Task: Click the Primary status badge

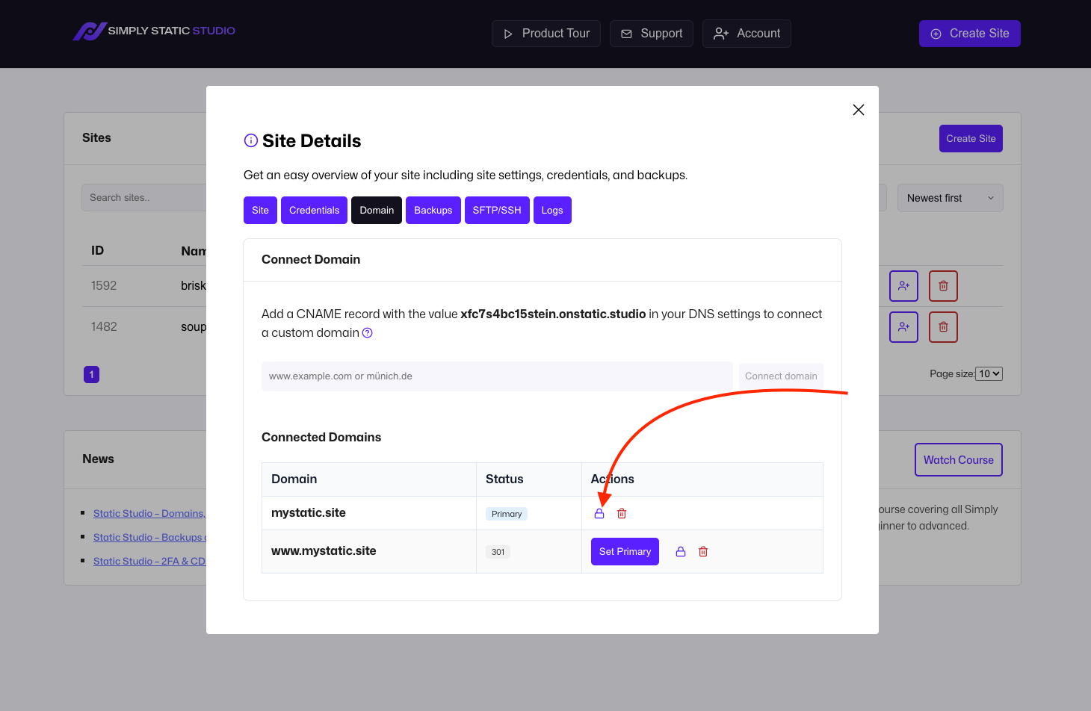Action: 507,514
